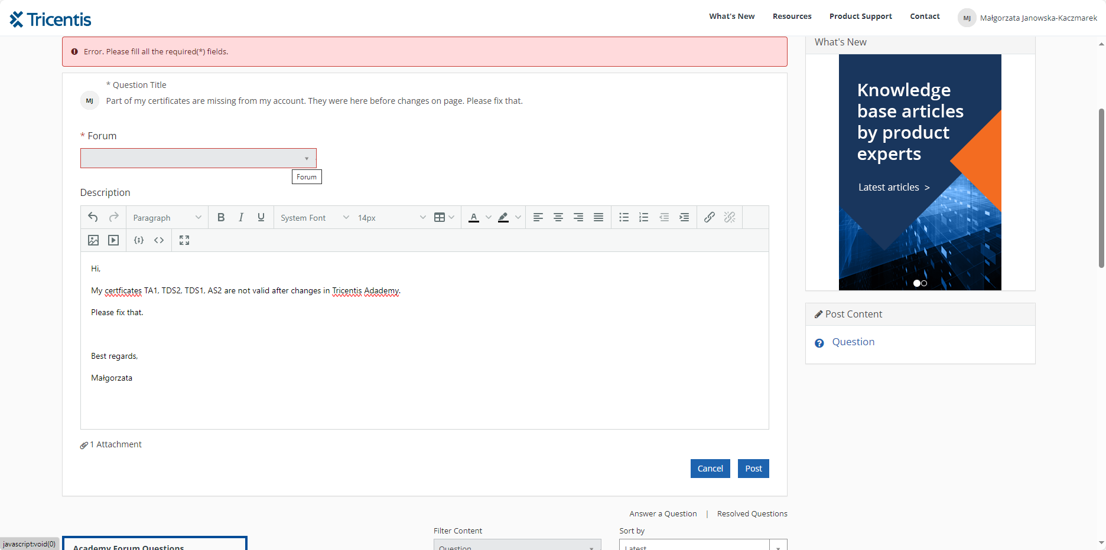Insert code sample braces icon

point(139,240)
